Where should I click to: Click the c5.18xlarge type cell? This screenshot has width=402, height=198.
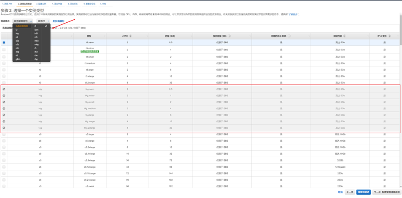(x=90, y=173)
